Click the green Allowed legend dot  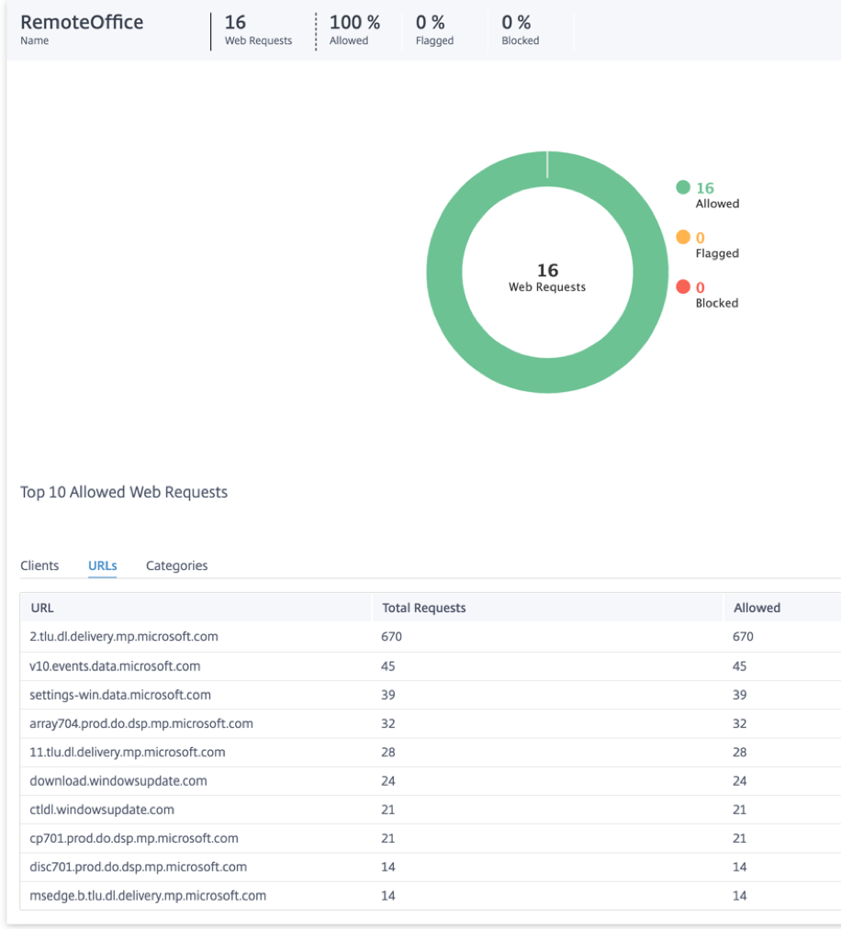coord(683,187)
